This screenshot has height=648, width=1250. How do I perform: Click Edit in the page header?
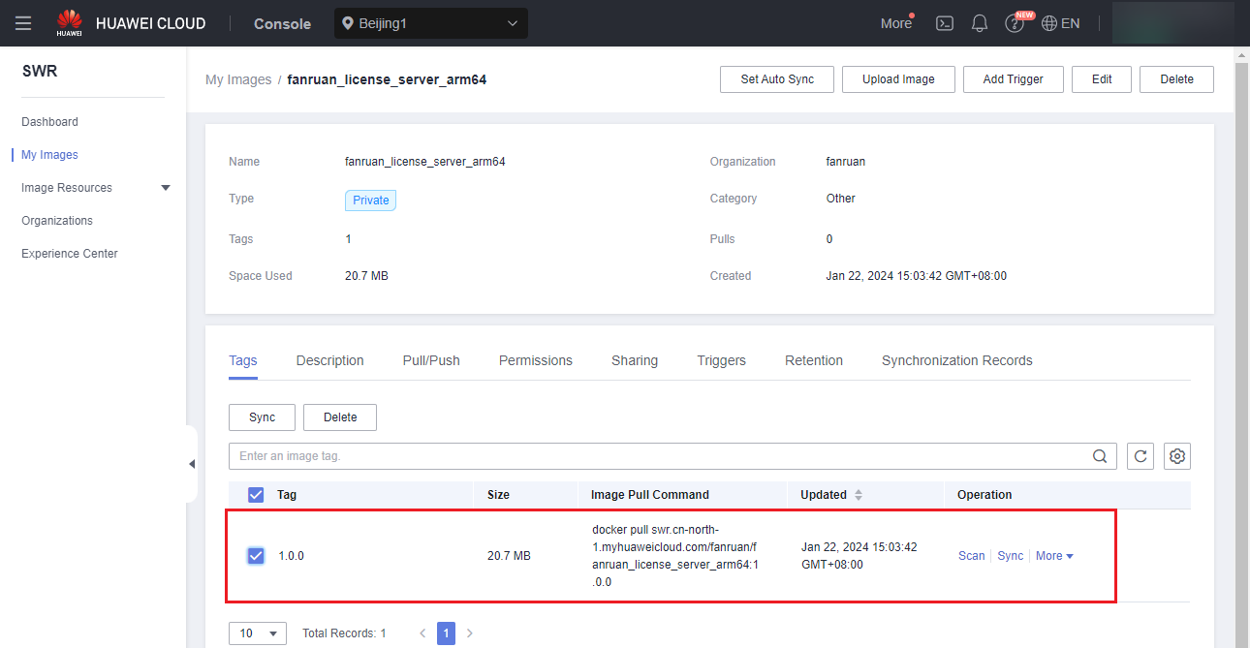click(1102, 79)
